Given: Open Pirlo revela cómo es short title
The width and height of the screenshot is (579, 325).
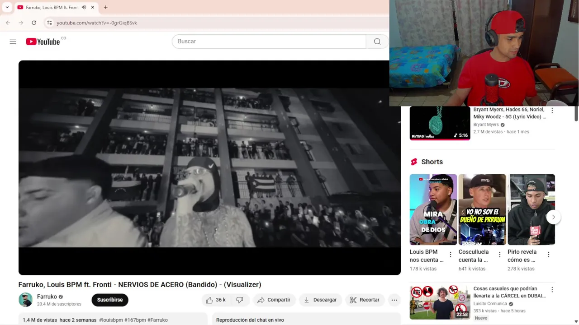Looking at the screenshot, I should (x=522, y=256).
